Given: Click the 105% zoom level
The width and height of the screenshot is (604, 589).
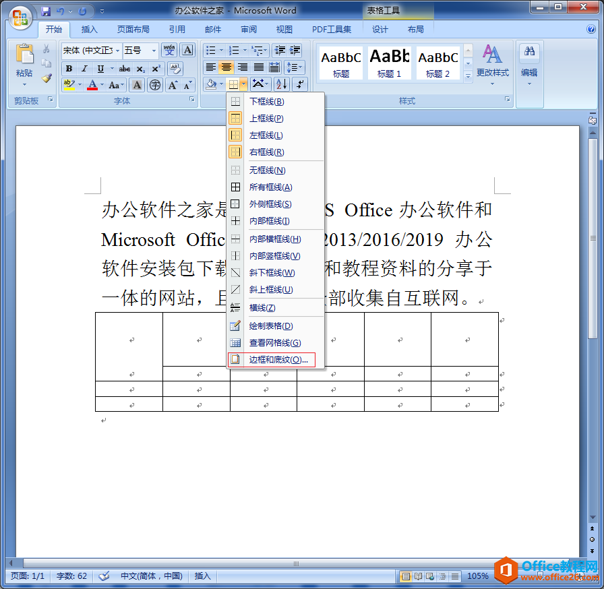Looking at the screenshot, I should (x=478, y=576).
